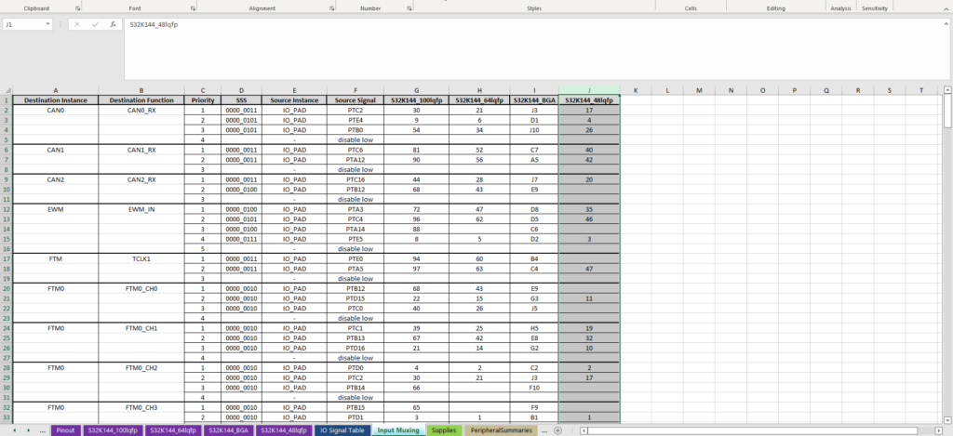Click the Enter checkmark icon in formula bar
Viewport: 953px width, 436px height.
pyautogui.click(x=95, y=24)
